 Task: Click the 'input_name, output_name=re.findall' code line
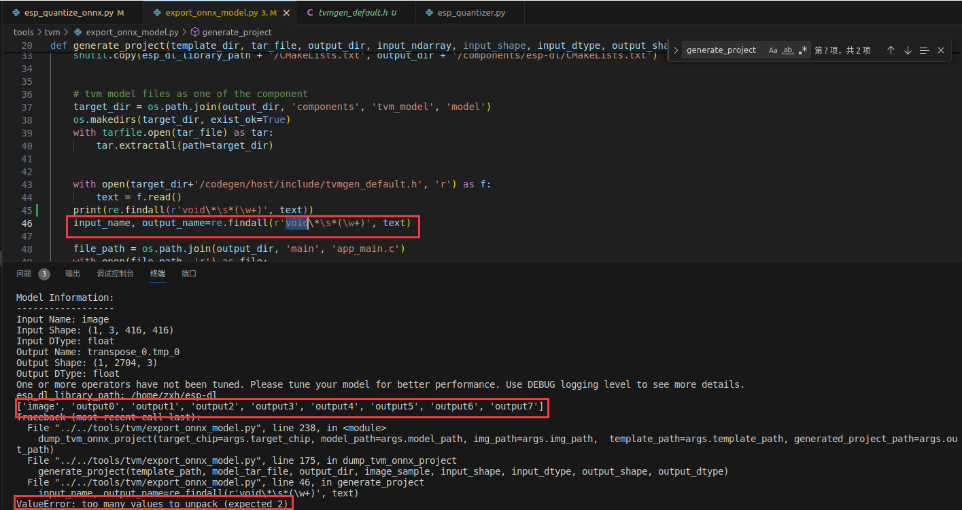(242, 223)
